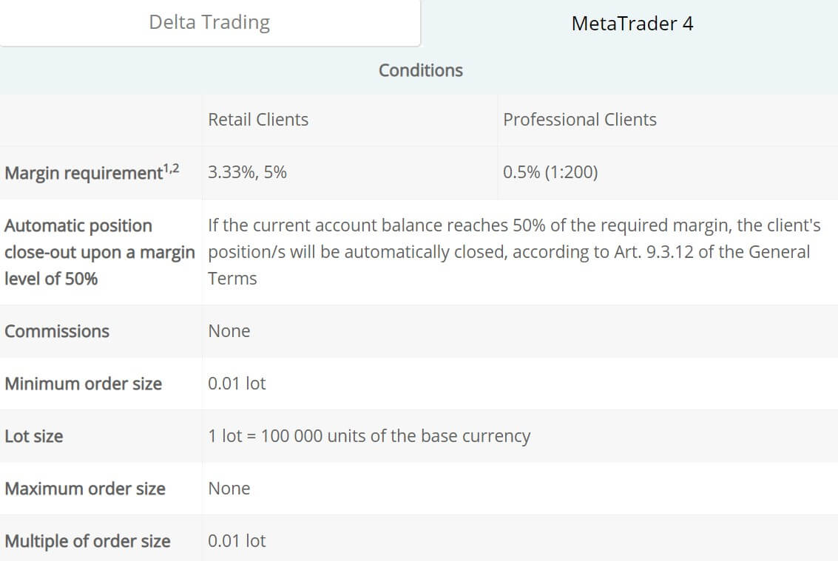Select the 3.33%, 5% retail margin value
Screen dimensions: 838x561
(x=248, y=172)
